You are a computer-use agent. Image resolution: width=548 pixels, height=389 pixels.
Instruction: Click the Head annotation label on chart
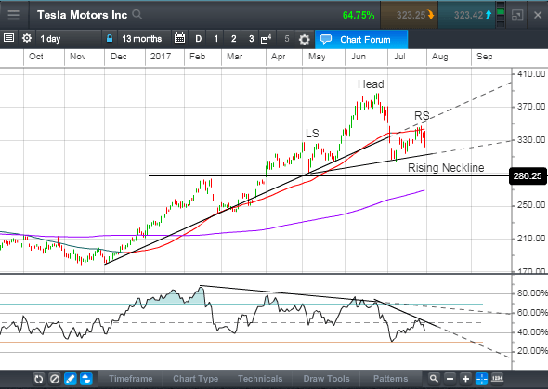coord(371,84)
